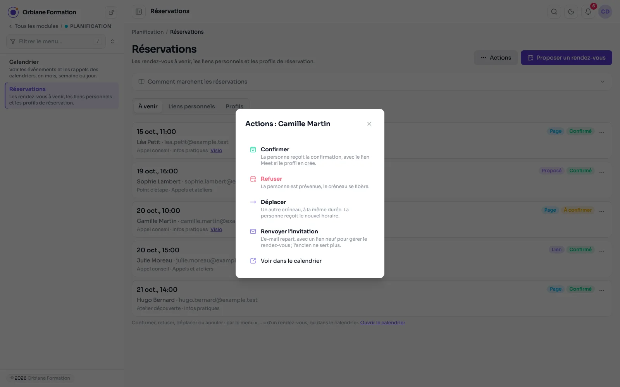Open more options for Julie Moreau row

602,250
